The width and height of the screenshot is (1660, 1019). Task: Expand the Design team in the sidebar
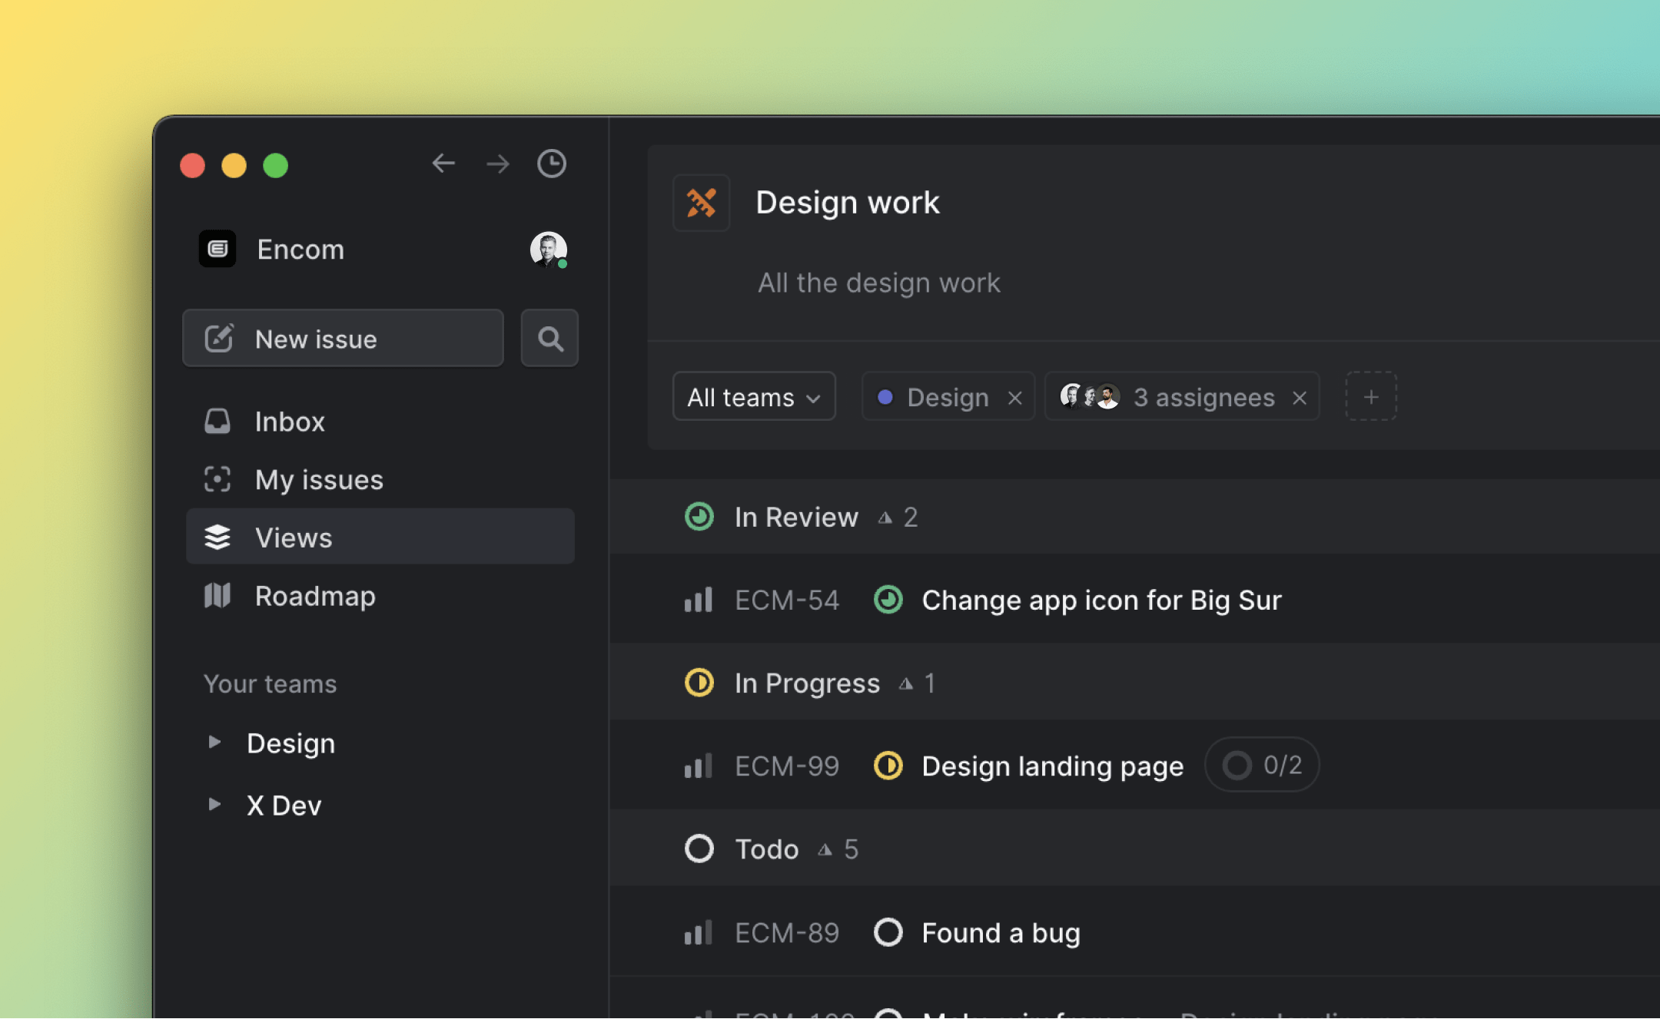(214, 743)
